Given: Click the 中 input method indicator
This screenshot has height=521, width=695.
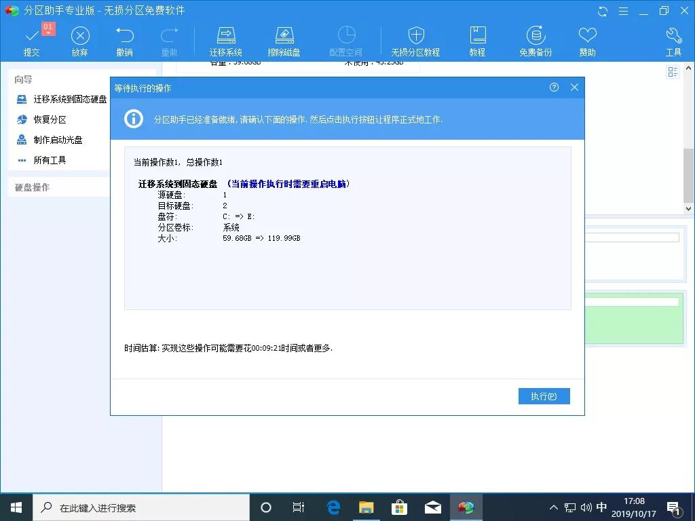Looking at the screenshot, I should pyautogui.click(x=601, y=507).
